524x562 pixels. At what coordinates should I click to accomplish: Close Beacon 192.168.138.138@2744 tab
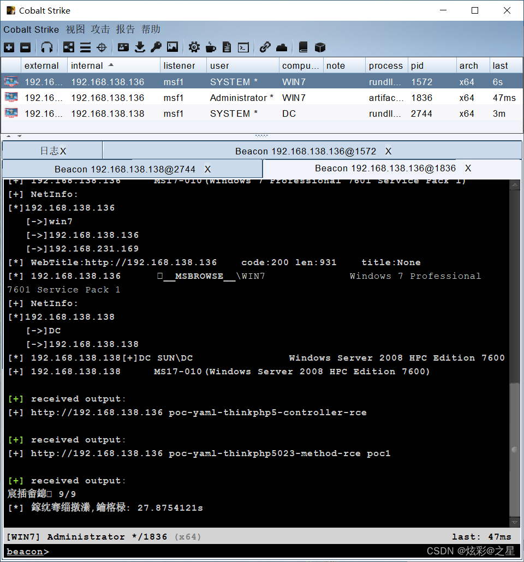pos(207,169)
